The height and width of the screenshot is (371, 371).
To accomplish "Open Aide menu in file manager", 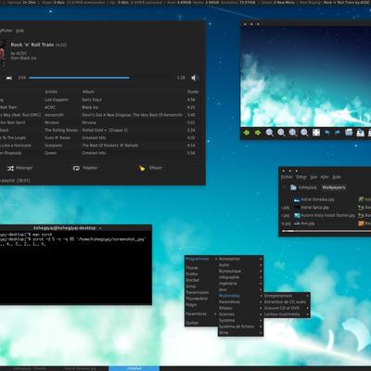I will (x=337, y=177).
